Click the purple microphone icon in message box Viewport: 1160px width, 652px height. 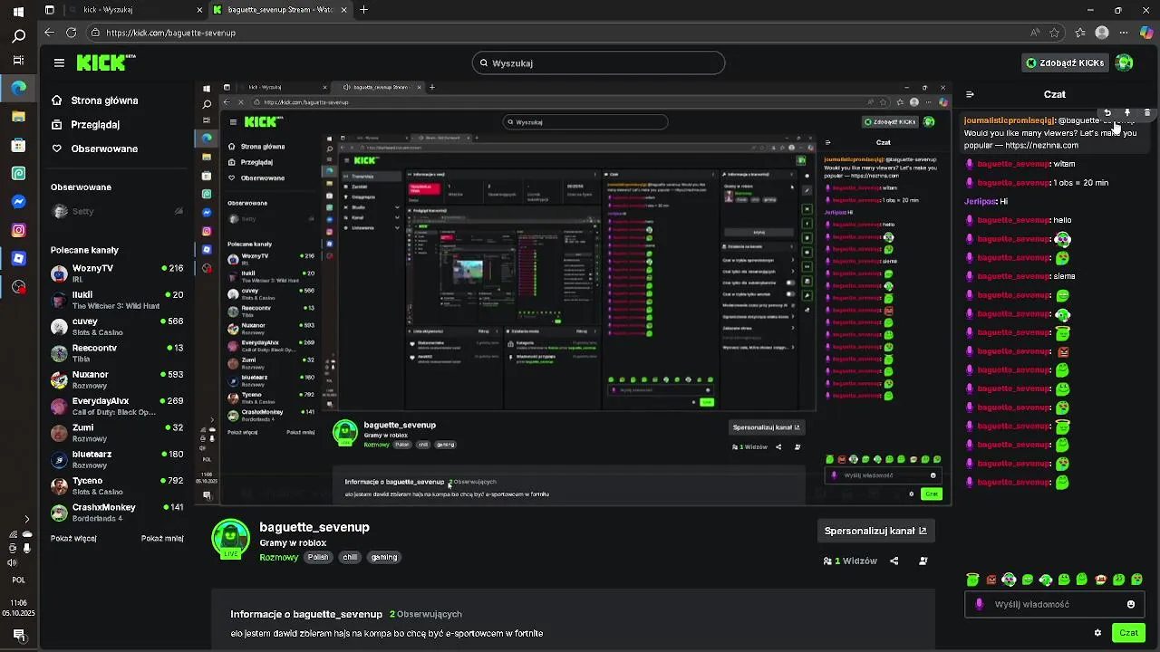(979, 604)
